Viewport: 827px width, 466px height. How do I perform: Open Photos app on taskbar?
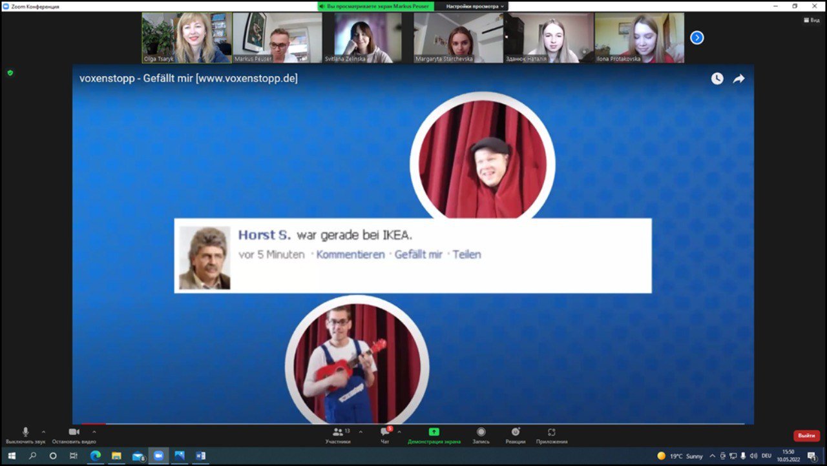pyautogui.click(x=180, y=456)
